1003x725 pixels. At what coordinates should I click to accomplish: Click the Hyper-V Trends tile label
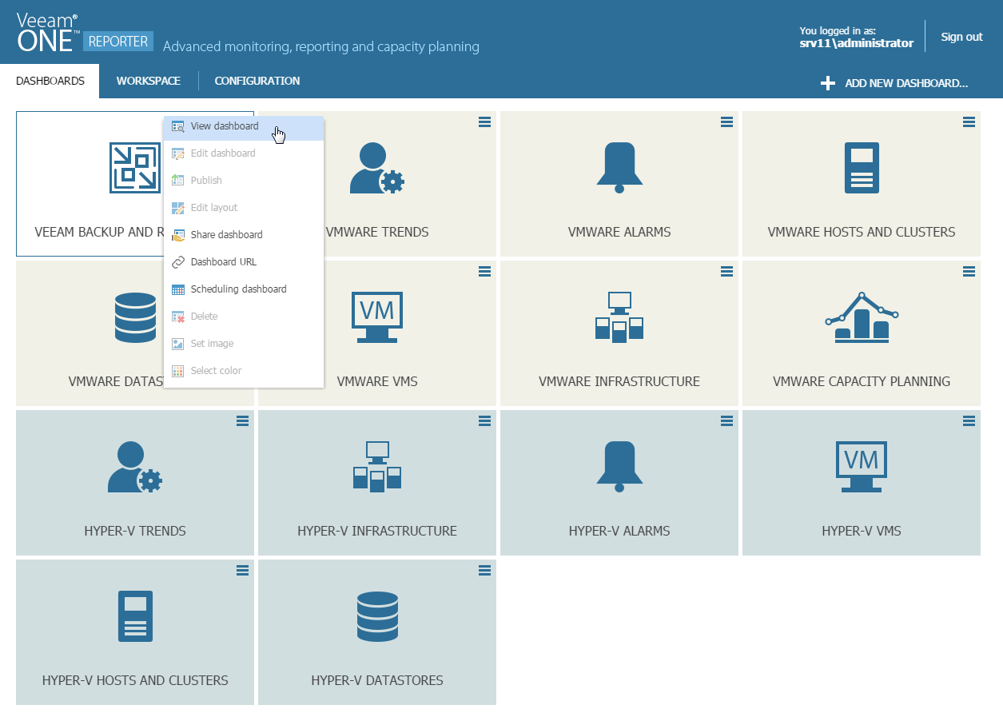click(135, 531)
